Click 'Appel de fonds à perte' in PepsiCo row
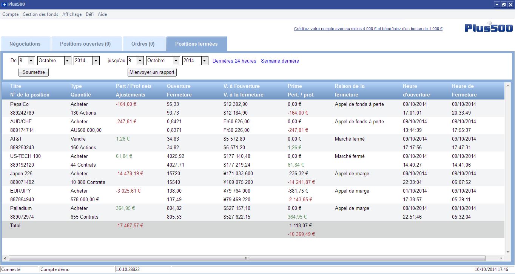 [359, 104]
